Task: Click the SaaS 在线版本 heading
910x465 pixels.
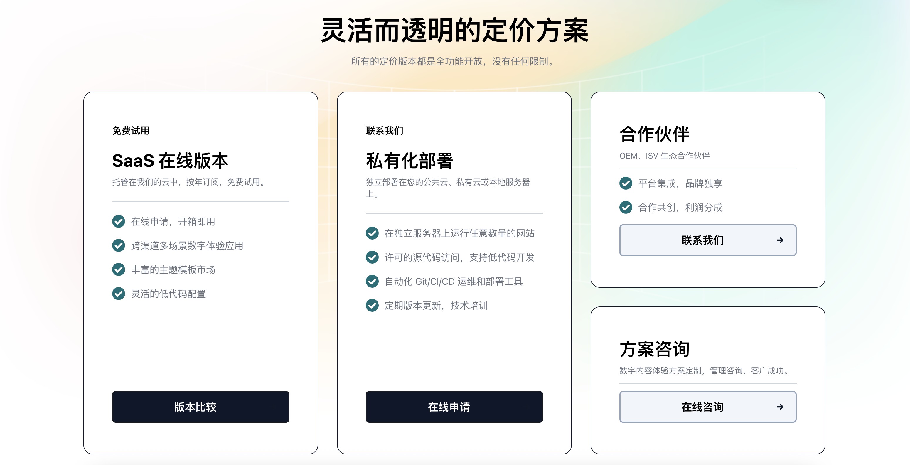Action: pos(170,161)
